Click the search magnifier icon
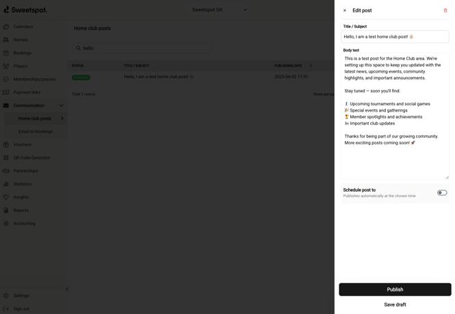Screen dimensions: 455x314 (x=78, y=48)
